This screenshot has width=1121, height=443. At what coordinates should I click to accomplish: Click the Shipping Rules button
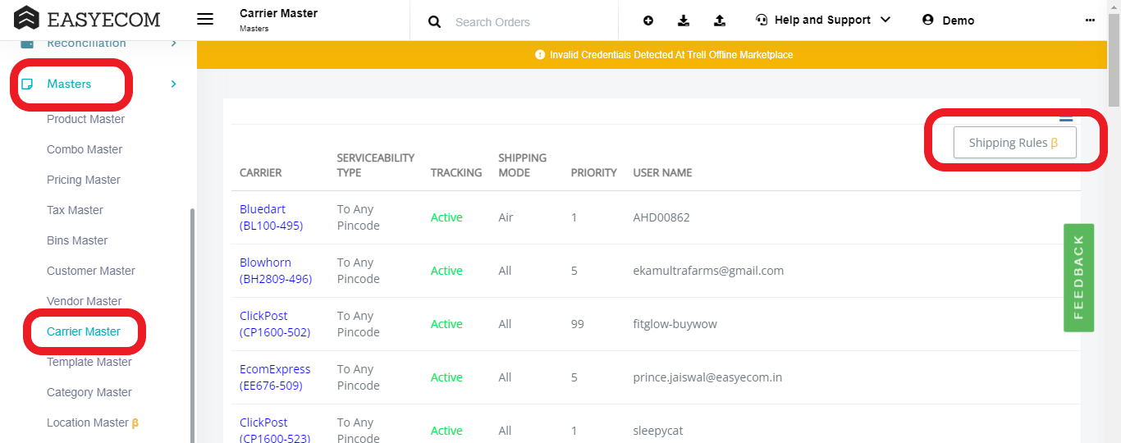coord(1014,143)
